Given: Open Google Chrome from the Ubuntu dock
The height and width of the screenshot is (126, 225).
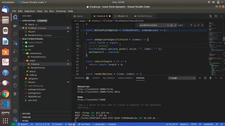Looking at the screenshot, I should (6, 94).
